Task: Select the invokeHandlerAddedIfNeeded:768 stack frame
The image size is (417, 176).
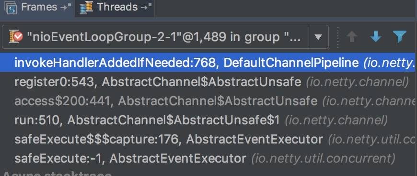Action: [208, 62]
